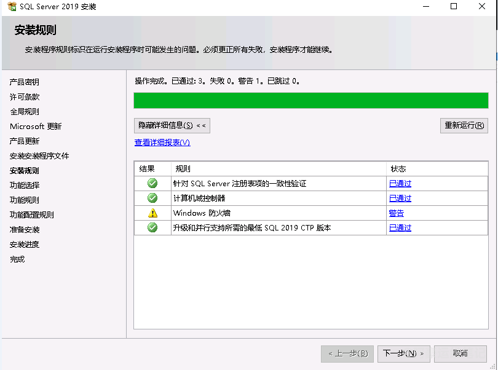Select the 全局规则 step in sidebar
498x370 pixels.
[x=25, y=111]
